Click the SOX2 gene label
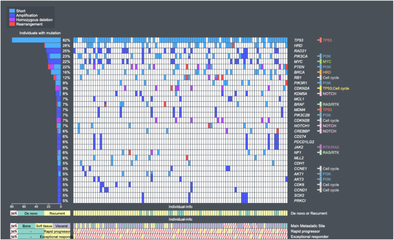The image size is (394, 240). [x=299, y=195]
